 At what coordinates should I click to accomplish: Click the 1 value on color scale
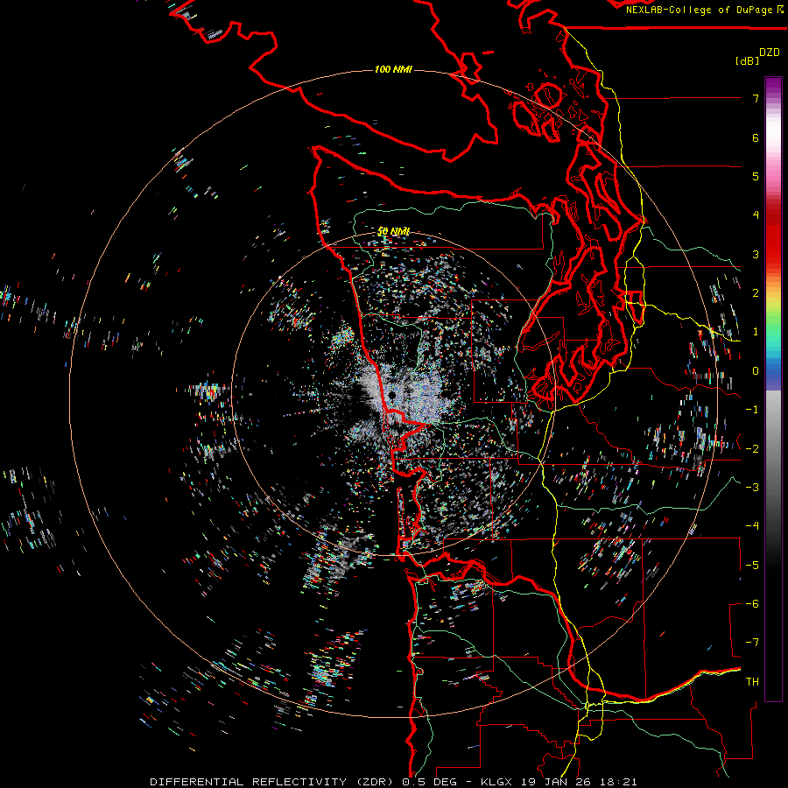756,332
